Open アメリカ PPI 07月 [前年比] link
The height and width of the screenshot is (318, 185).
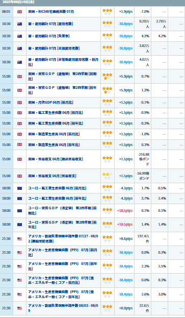click(63, 266)
